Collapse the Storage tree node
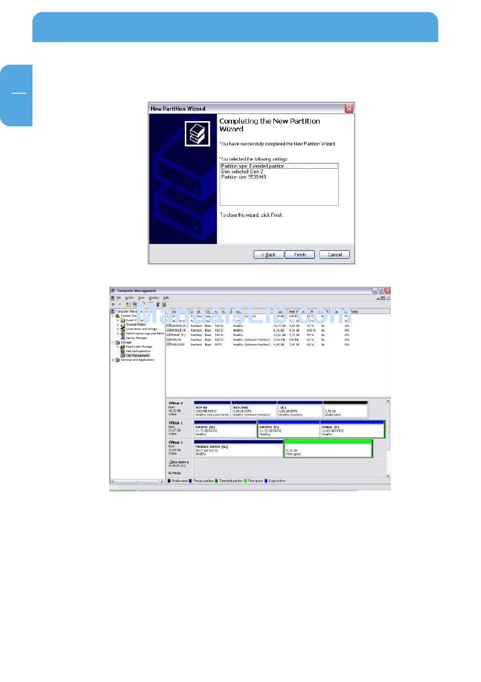 pyautogui.click(x=112, y=343)
